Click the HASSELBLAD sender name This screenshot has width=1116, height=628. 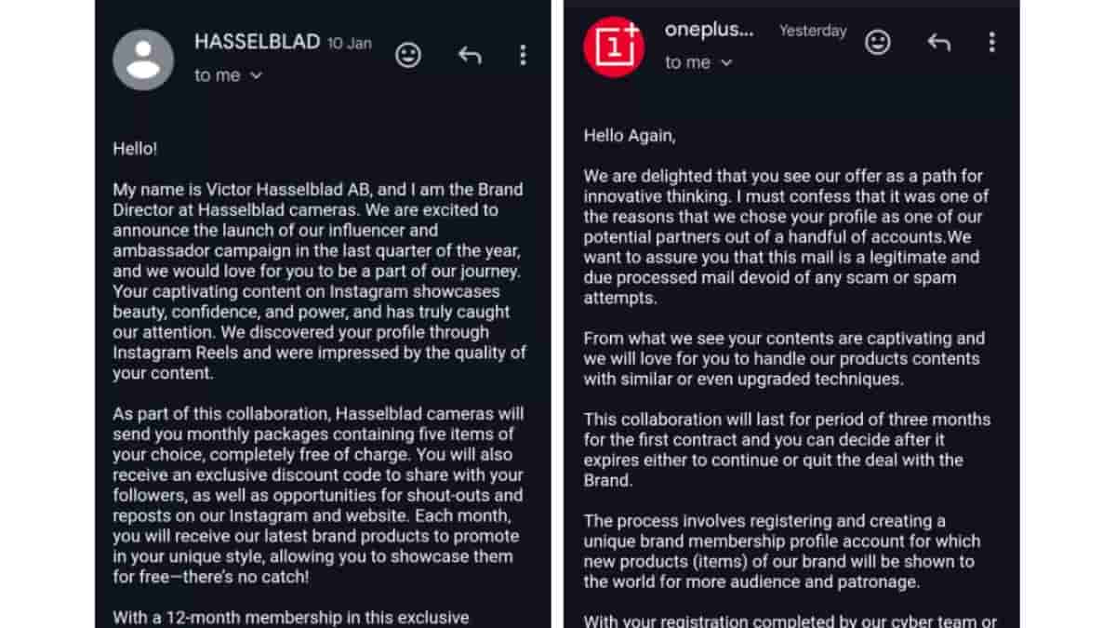point(257,42)
